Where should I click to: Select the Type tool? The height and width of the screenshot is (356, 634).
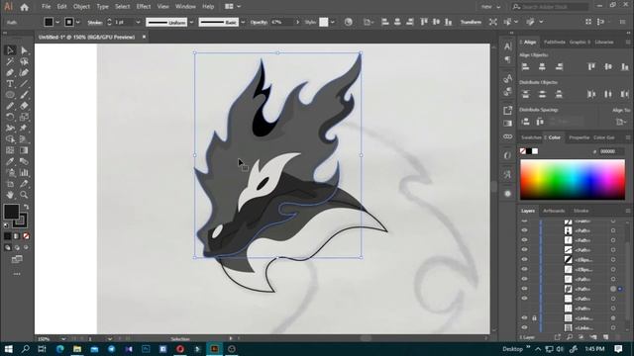point(10,84)
